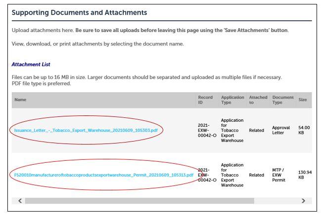Click the MTP / EXW Permit cell
This screenshot has height=217, width=322.
click(x=281, y=175)
